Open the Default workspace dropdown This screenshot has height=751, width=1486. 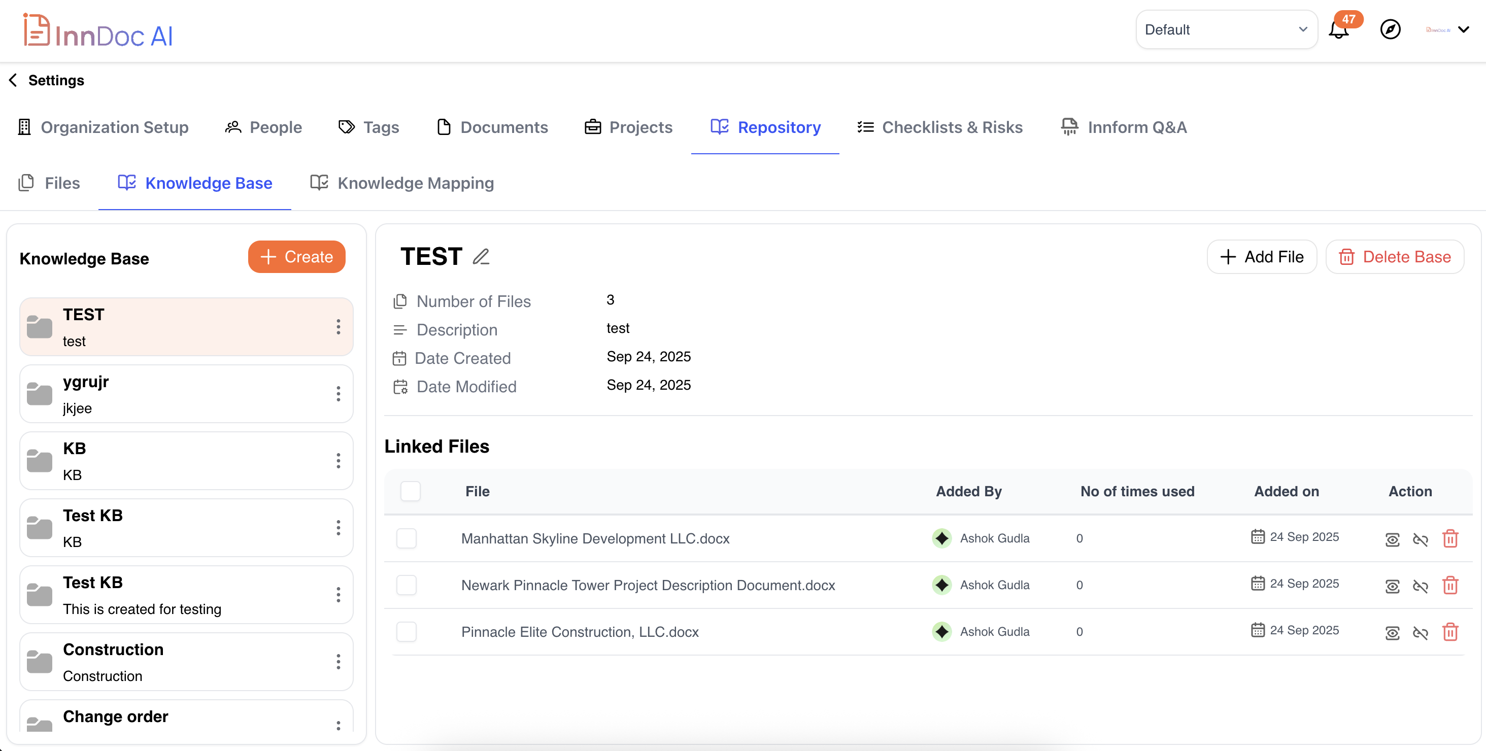click(x=1226, y=29)
